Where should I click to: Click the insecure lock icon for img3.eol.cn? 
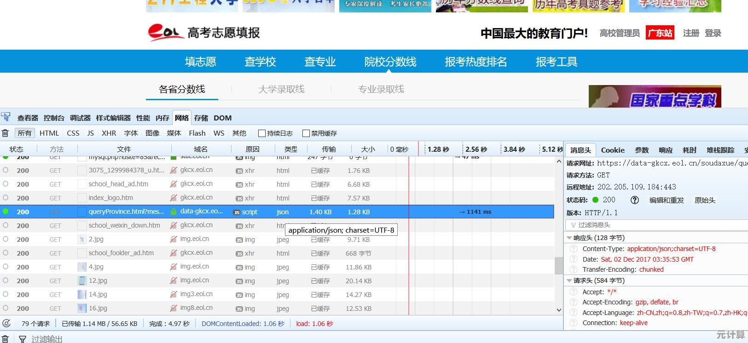coord(174,294)
